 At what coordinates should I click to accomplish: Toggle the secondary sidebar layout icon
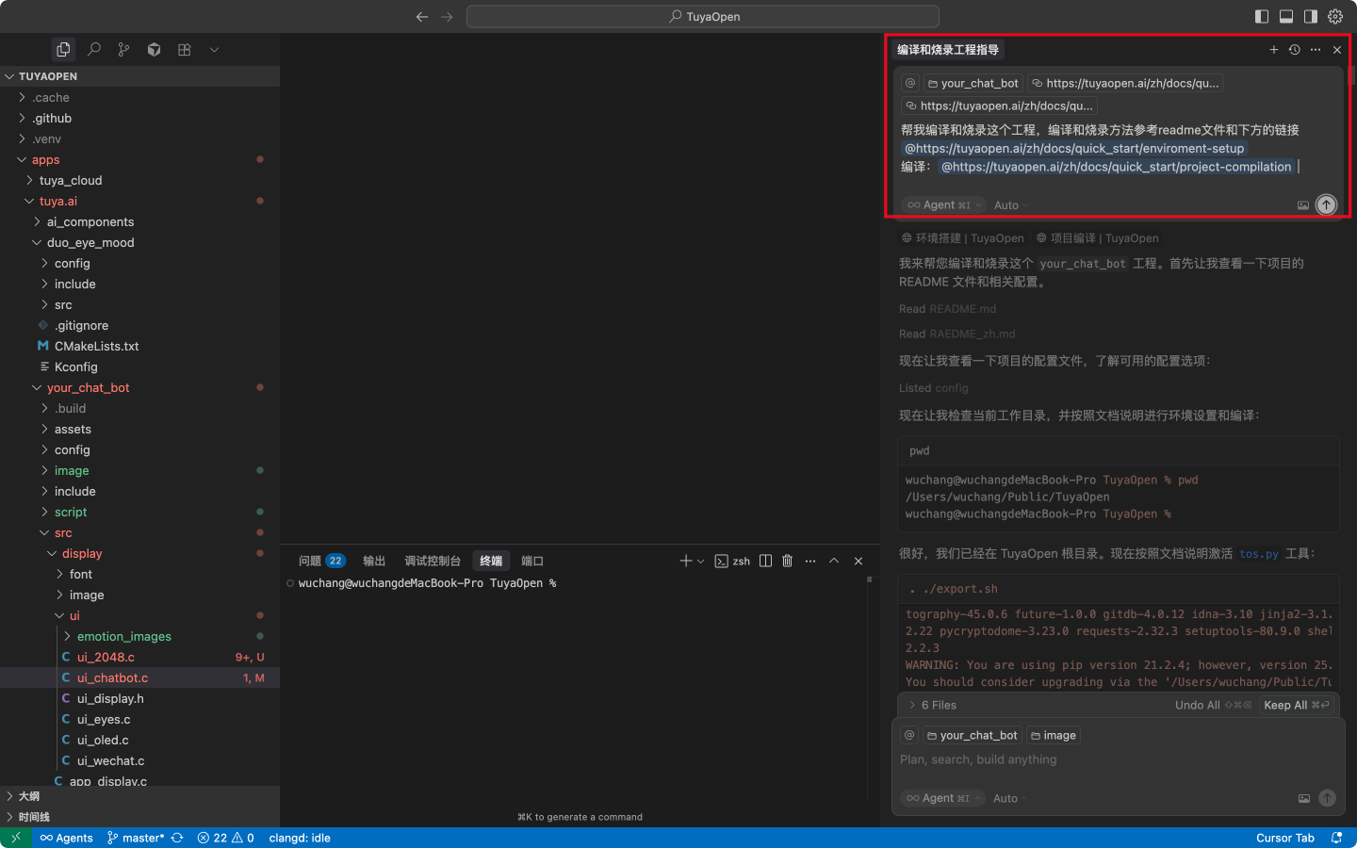(x=1311, y=17)
